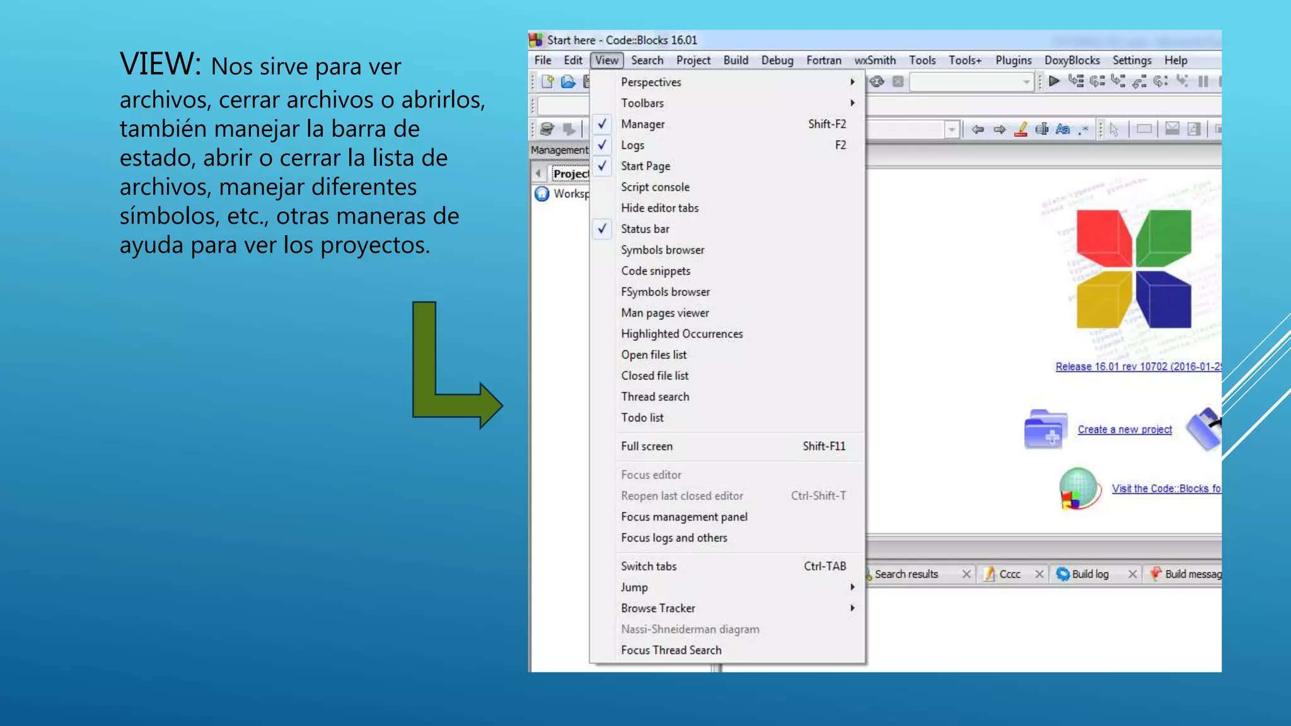The width and height of the screenshot is (1291, 726).
Task: Click the New file toolbar icon
Action: coord(547,81)
